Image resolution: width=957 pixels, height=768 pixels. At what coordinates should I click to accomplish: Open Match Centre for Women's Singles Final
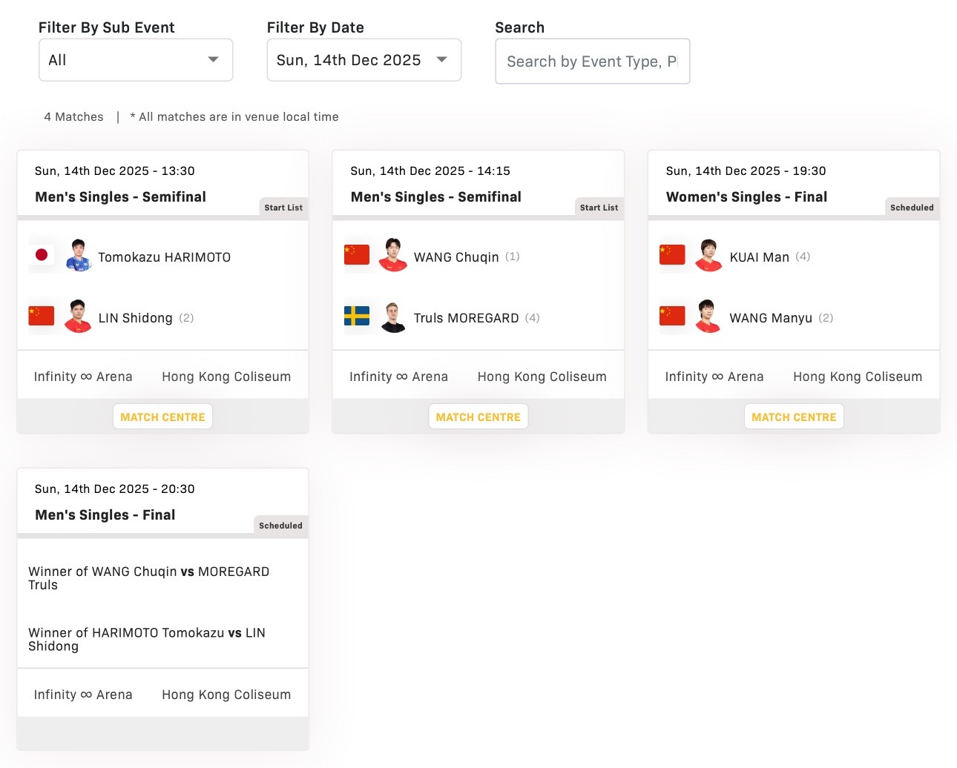(793, 417)
